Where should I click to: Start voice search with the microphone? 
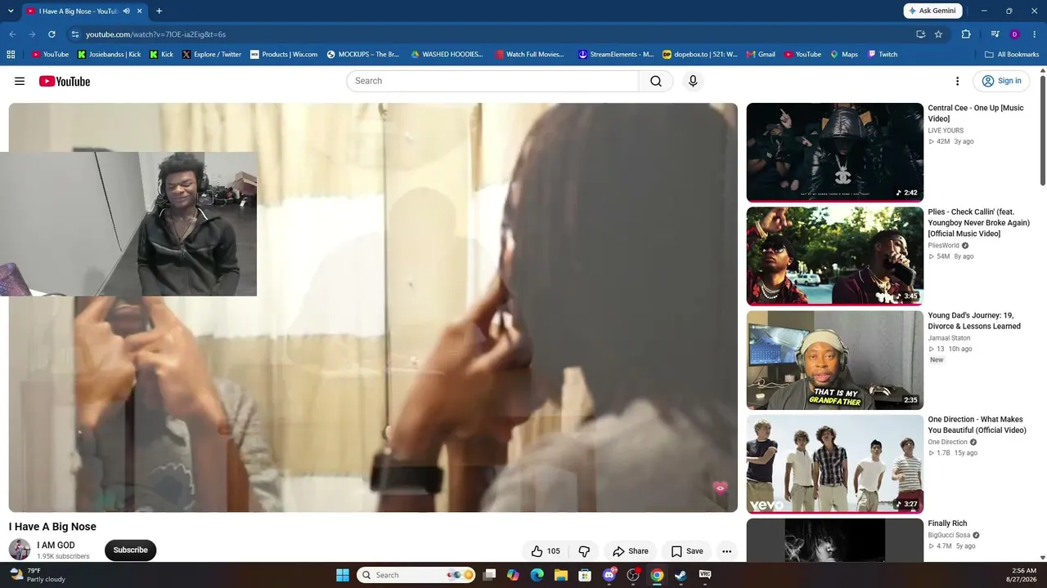coord(693,81)
